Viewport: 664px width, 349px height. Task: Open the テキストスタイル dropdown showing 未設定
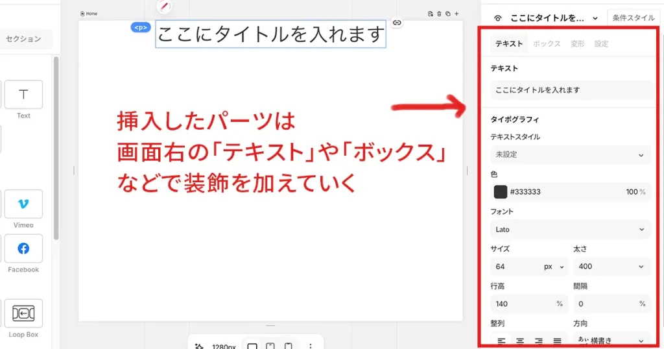tap(570, 154)
